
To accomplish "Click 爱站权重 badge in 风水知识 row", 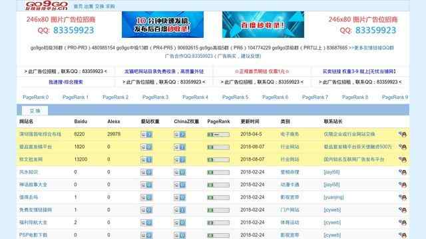I will pyautogui.click(x=146, y=173).
